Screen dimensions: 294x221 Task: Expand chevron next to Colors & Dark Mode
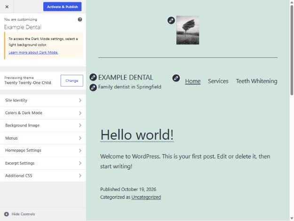coord(80,113)
